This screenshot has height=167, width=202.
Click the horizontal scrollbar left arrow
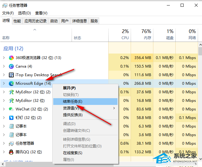tap(3, 164)
